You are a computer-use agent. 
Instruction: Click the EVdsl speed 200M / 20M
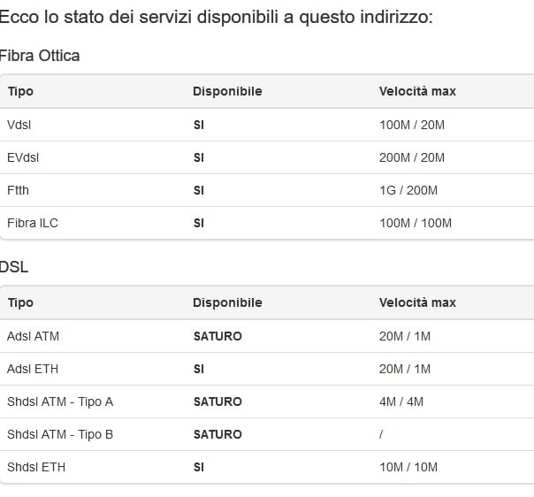(411, 157)
